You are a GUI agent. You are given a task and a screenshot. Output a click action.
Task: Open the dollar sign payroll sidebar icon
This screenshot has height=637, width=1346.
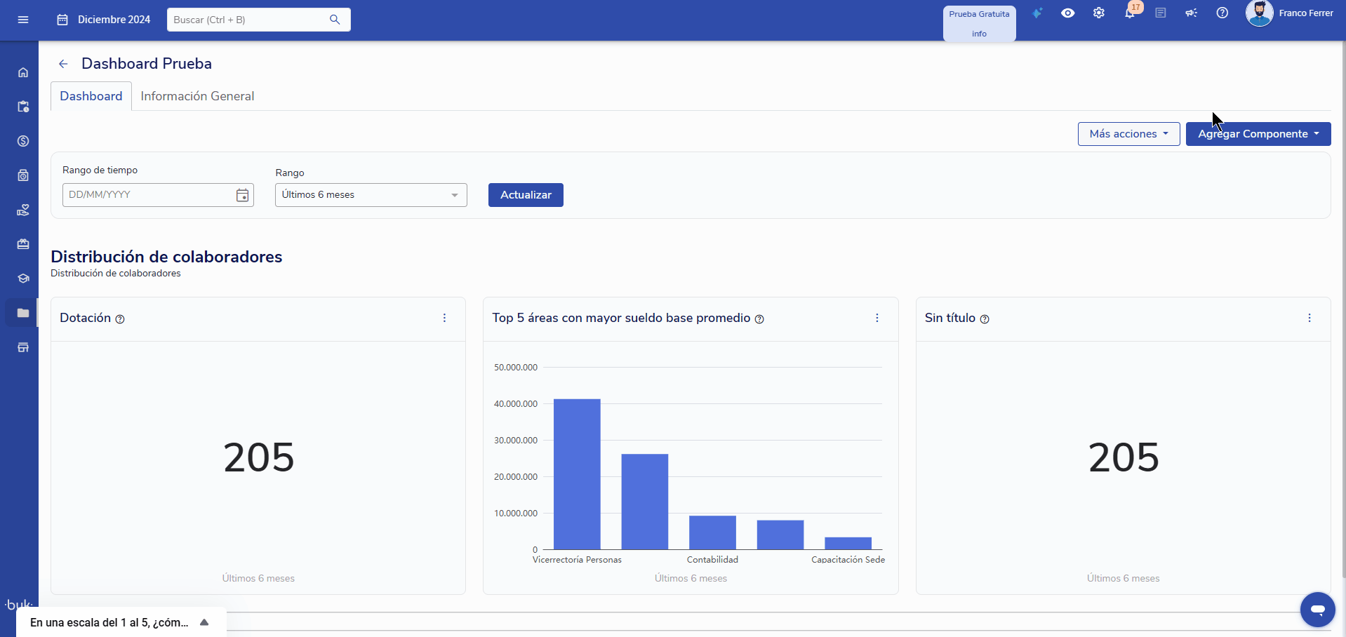[23, 141]
